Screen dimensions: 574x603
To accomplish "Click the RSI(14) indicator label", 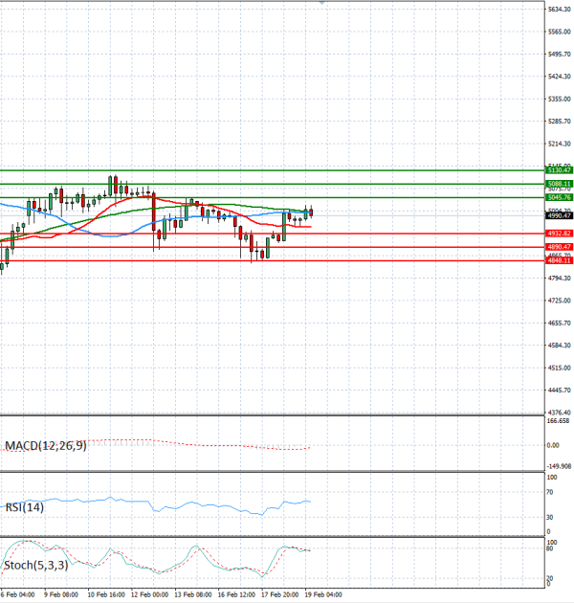I will coord(24,506).
